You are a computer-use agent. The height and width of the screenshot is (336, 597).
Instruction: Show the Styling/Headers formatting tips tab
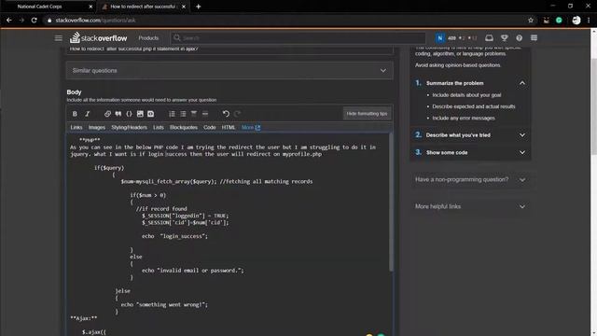click(x=129, y=127)
